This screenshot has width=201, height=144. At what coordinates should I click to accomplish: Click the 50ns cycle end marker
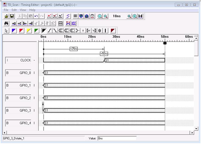click(165, 43)
